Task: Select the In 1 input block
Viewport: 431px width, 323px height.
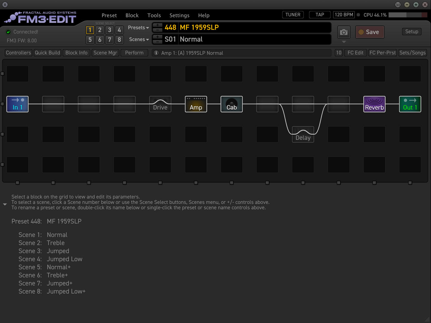Action: pos(18,104)
